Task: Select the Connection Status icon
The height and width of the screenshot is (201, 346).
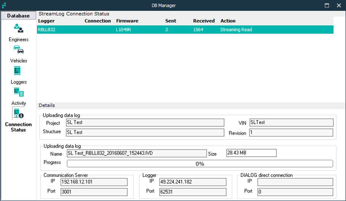Action: pos(18,113)
